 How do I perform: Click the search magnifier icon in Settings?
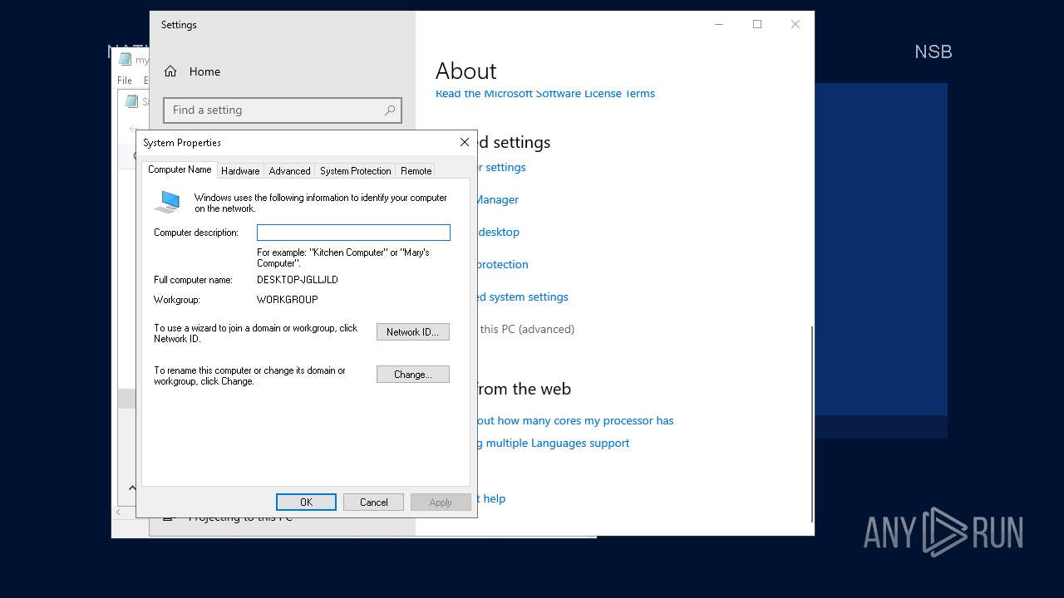click(389, 110)
